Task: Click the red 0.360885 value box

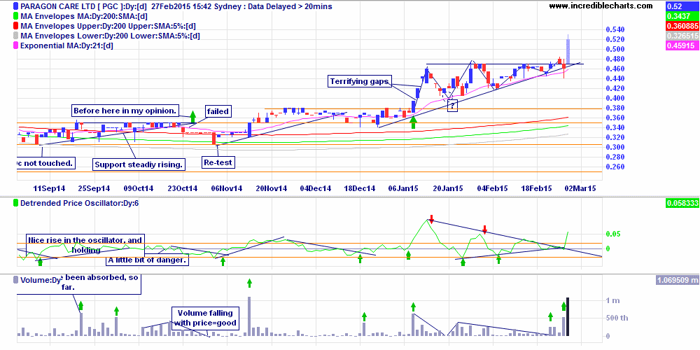Action: pos(682,27)
